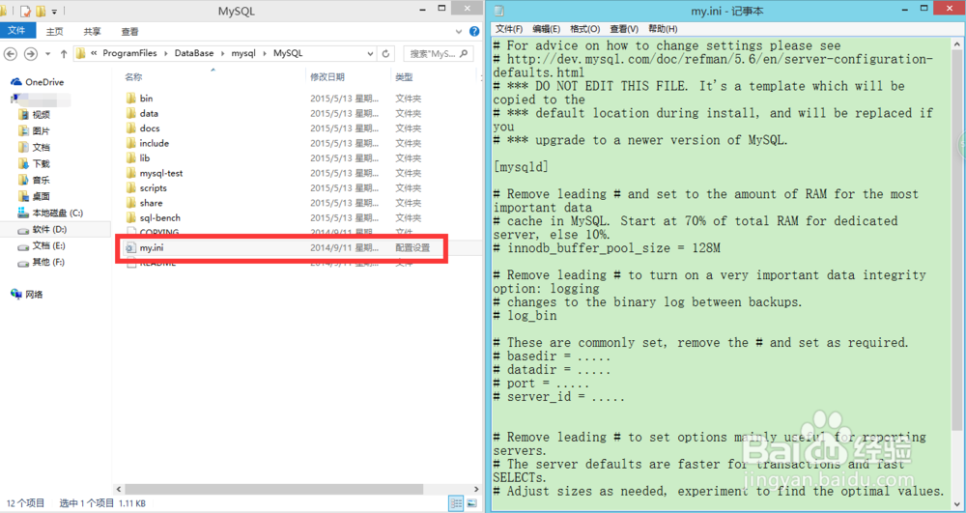
Task: Select the data folder icon
Action: coord(130,113)
